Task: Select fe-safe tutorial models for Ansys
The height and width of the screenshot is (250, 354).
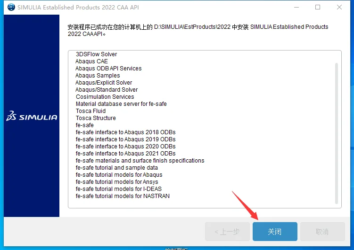Action: pyautogui.click(x=117, y=182)
